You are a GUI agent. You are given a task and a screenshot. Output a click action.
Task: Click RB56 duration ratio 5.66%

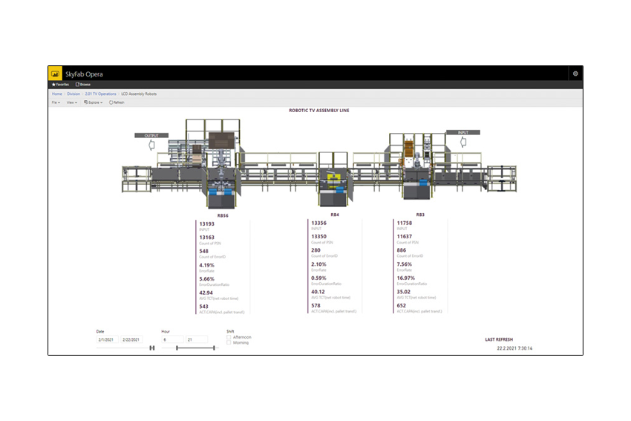207,279
